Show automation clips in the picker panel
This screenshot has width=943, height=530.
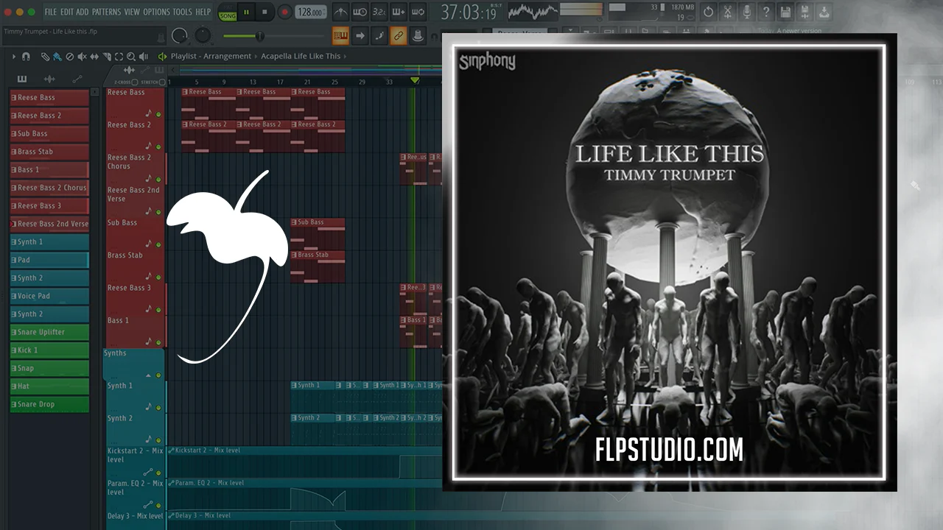(77, 79)
